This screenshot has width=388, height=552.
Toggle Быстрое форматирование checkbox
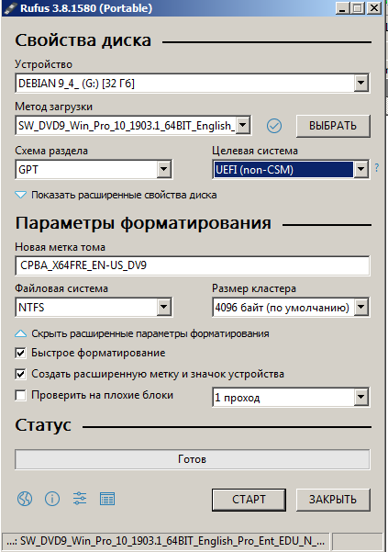tap(20, 353)
